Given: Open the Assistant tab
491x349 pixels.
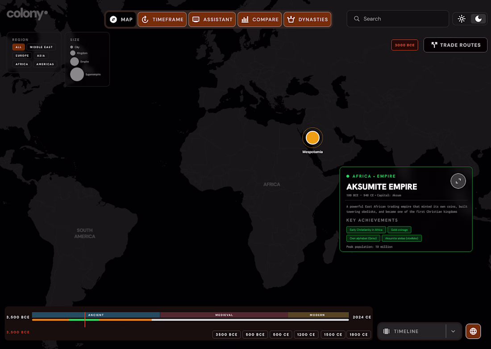Looking at the screenshot, I should 212,19.
